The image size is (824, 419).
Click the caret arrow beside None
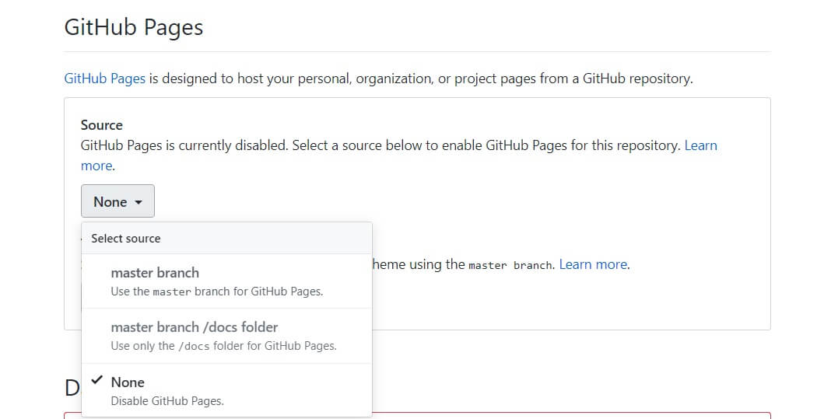click(139, 202)
